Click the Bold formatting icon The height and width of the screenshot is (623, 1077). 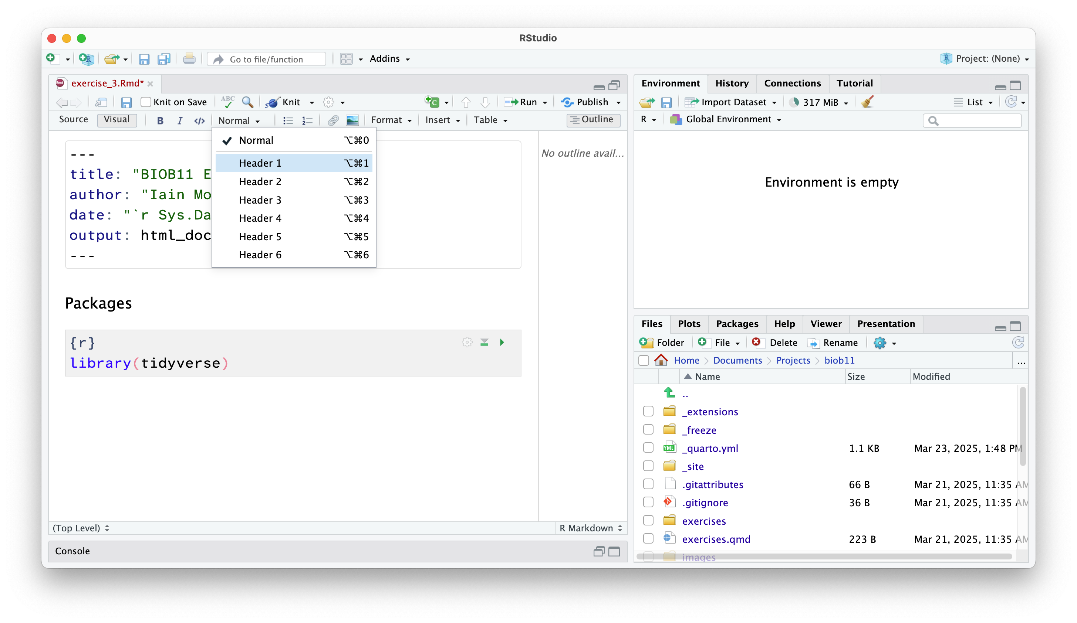coord(160,121)
